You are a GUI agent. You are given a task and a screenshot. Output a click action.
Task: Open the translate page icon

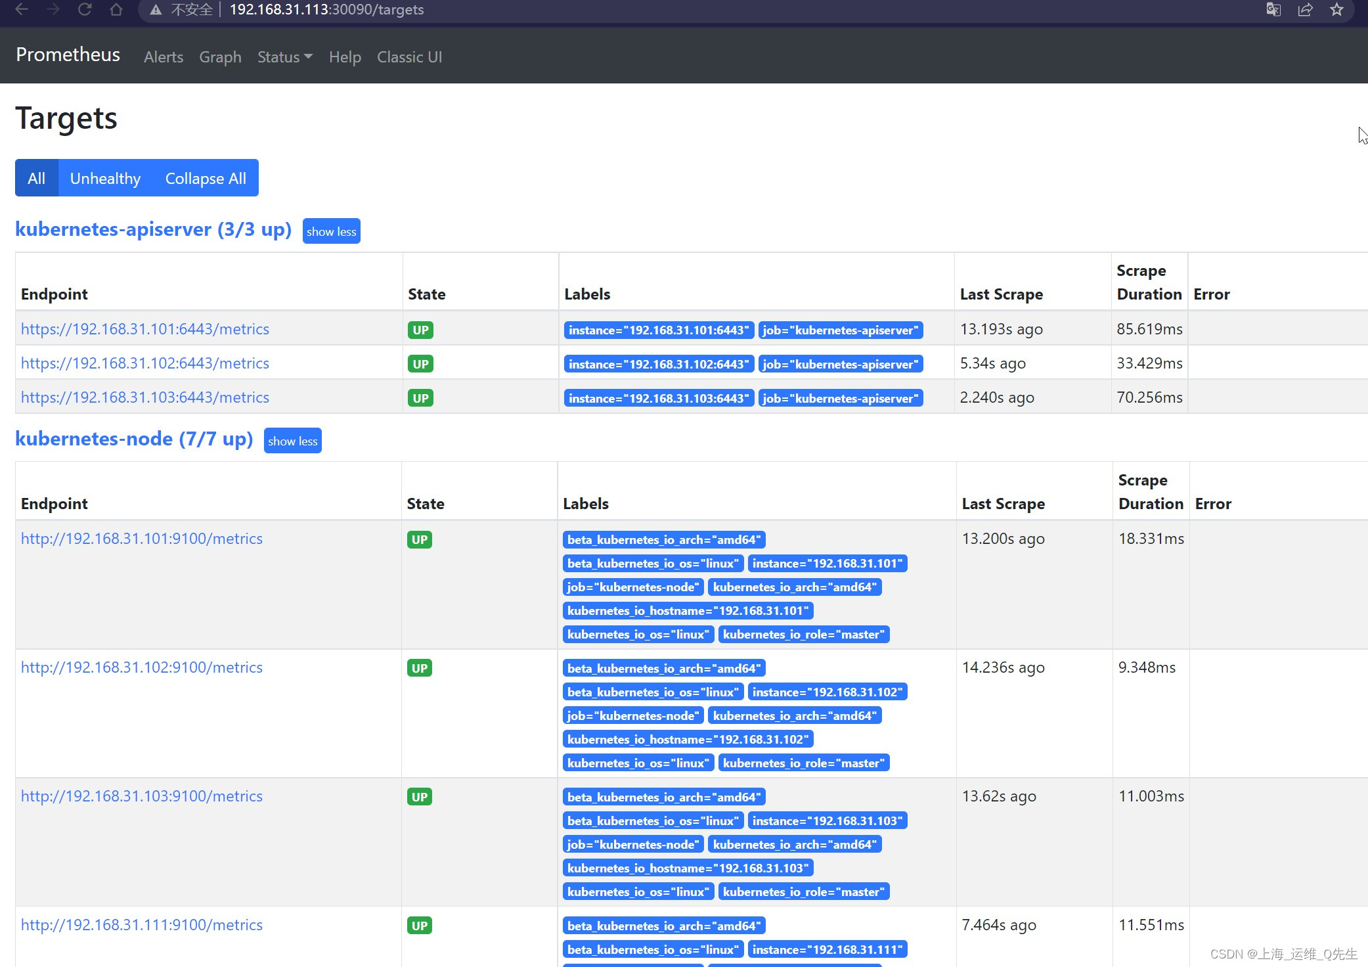[x=1273, y=10]
